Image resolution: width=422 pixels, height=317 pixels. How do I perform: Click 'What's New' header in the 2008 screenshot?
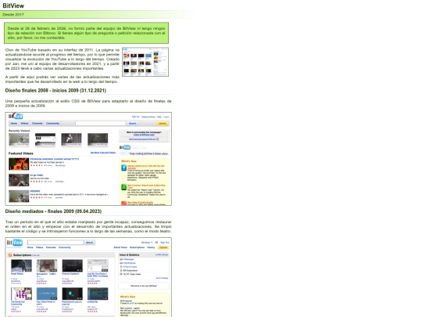click(129, 161)
